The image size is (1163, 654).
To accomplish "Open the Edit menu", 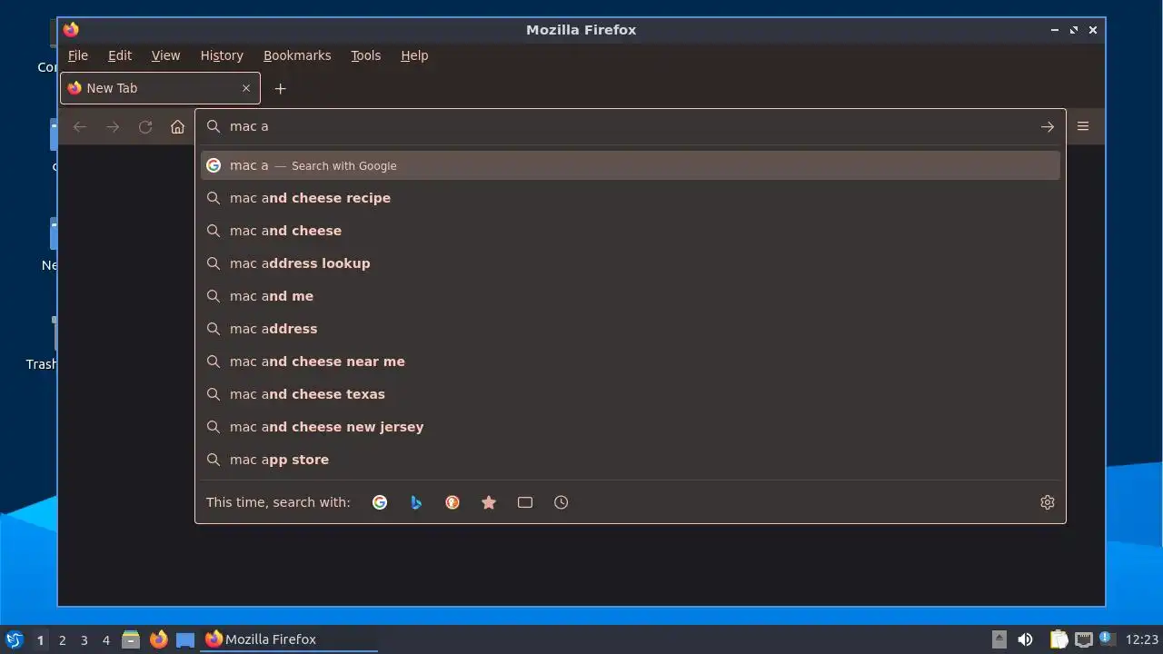I will 120,55.
